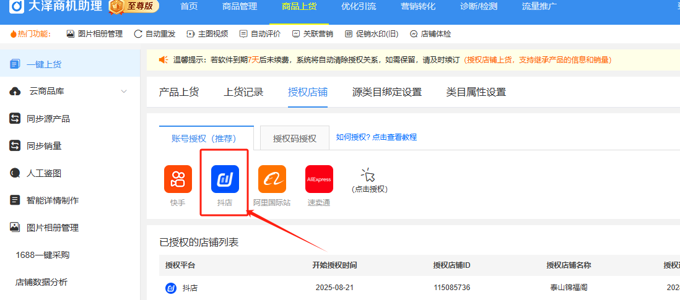This screenshot has height=300, width=680.
Task: Open 关联营销 tool
Action: 313,34
